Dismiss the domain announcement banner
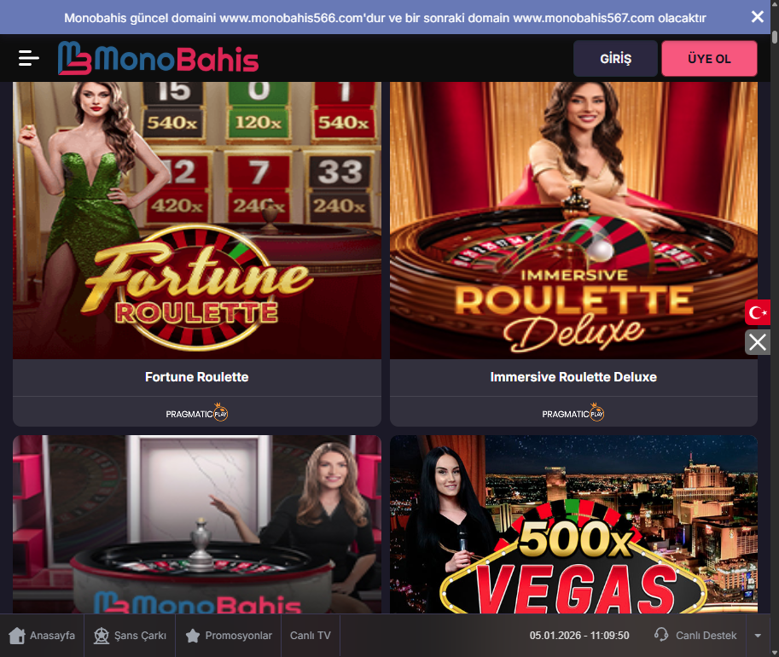The height and width of the screenshot is (657, 779). pos(757,17)
